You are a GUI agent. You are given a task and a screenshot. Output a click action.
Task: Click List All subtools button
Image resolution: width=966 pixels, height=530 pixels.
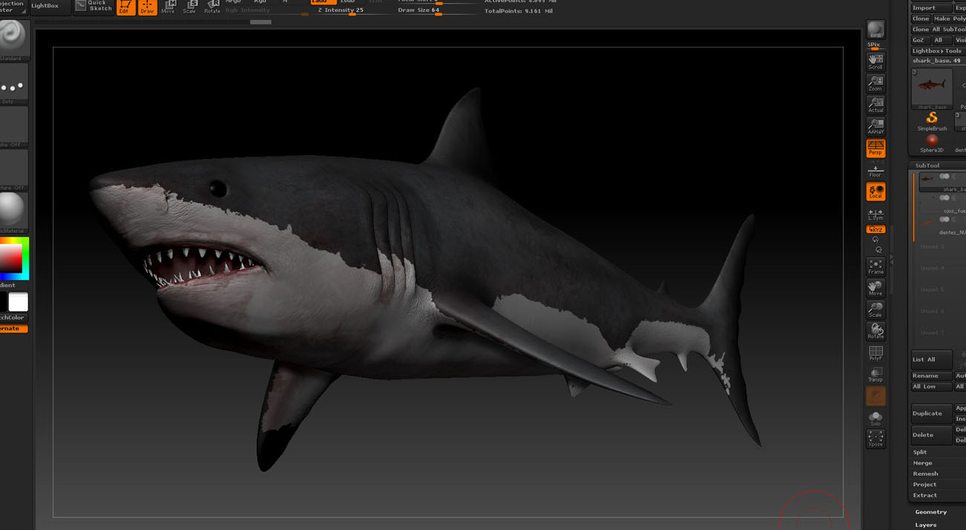point(931,359)
